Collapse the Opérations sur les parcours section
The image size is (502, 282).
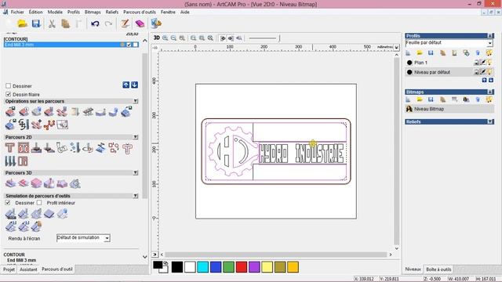pyautogui.click(x=136, y=101)
